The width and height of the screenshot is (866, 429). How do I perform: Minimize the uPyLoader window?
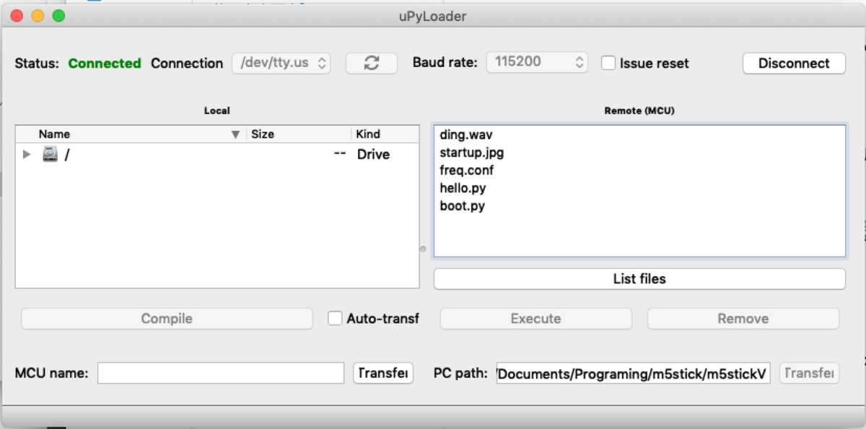tap(38, 15)
